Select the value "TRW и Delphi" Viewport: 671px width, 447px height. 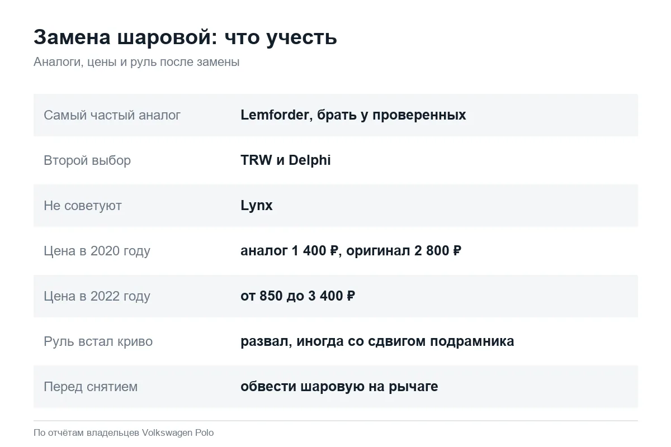coord(286,160)
